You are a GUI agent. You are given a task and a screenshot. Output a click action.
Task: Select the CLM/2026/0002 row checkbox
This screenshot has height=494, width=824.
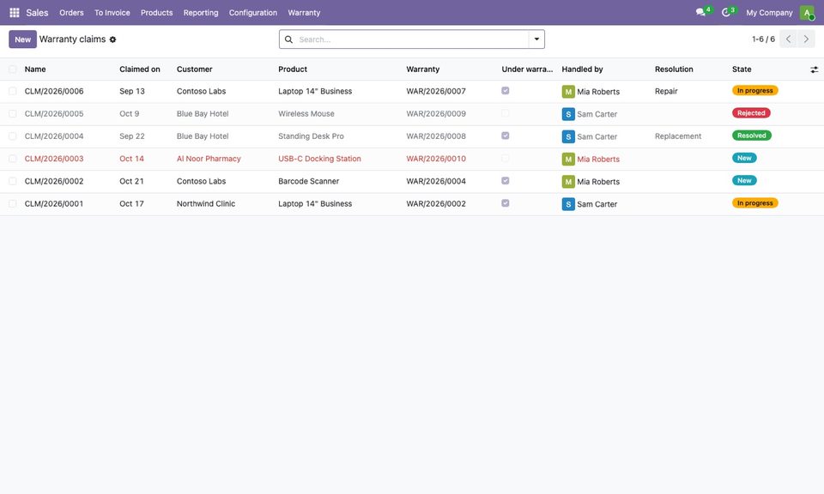click(x=13, y=181)
